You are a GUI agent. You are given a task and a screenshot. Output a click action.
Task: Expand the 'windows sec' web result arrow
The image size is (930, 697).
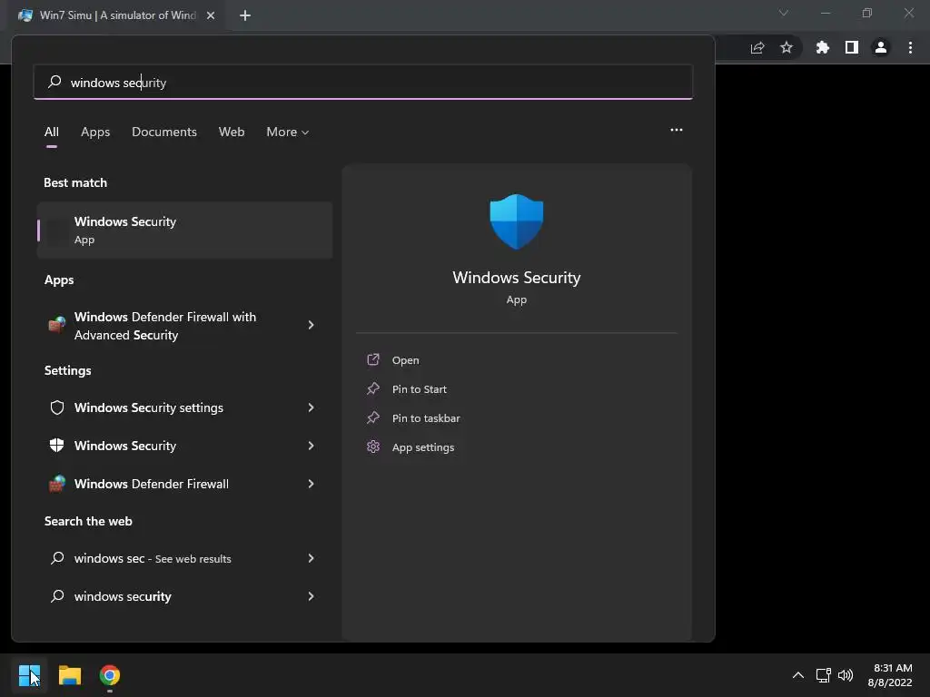tap(311, 558)
